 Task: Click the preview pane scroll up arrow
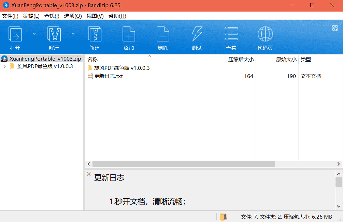[339, 174]
